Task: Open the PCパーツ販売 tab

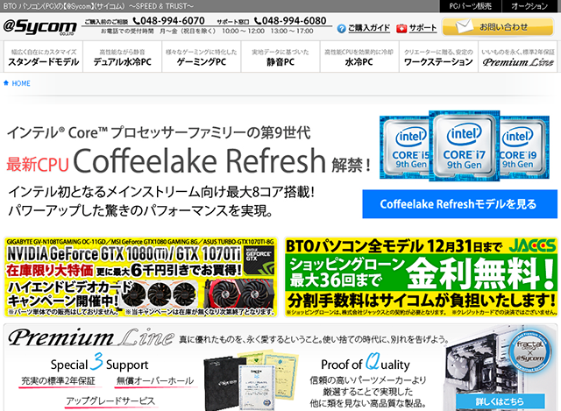Action: tap(470, 6)
